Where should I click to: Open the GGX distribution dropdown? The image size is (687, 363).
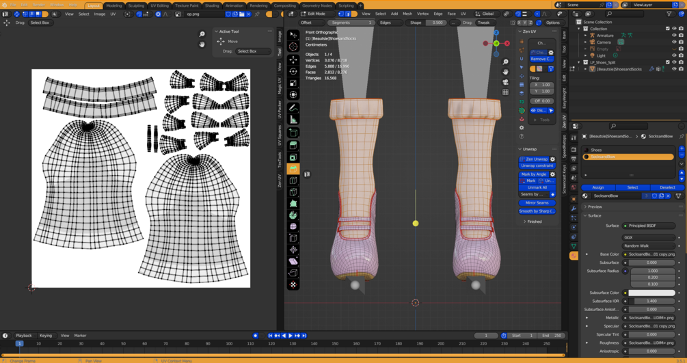(649, 237)
